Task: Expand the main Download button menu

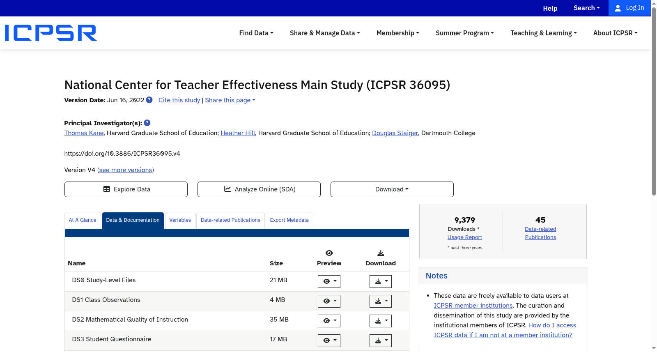Action: (392, 189)
